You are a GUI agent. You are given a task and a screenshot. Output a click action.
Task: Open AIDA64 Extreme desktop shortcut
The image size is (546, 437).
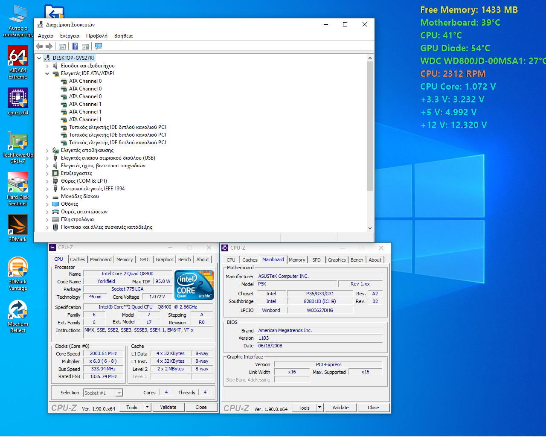[x=18, y=62]
